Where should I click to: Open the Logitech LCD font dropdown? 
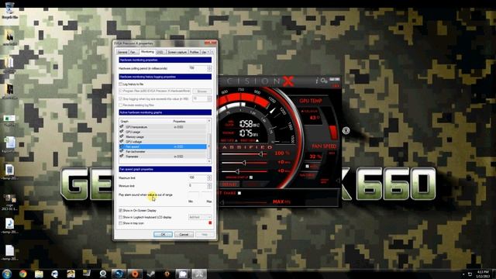200,217
